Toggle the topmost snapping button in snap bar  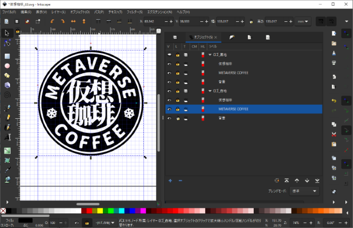pos(346,33)
